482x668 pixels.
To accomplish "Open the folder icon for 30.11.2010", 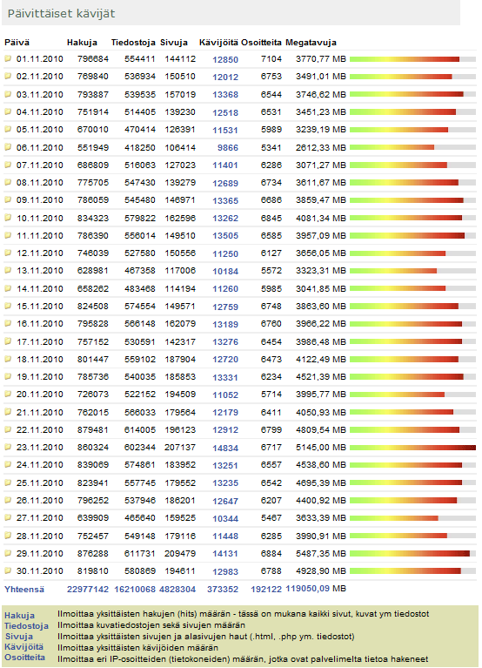I will 8,570.
